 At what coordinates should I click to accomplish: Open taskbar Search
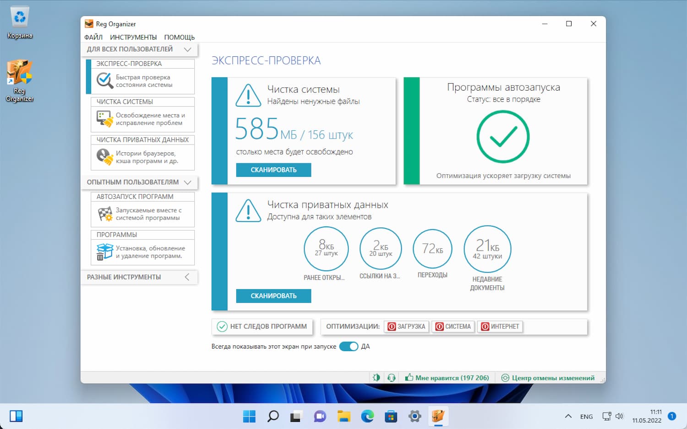[x=273, y=416]
